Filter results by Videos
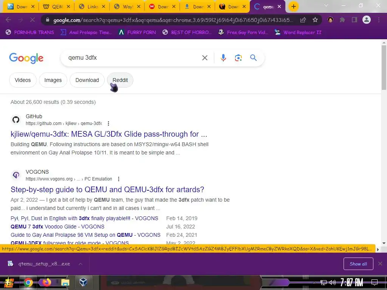The width and height of the screenshot is (387, 290). point(23,80)
